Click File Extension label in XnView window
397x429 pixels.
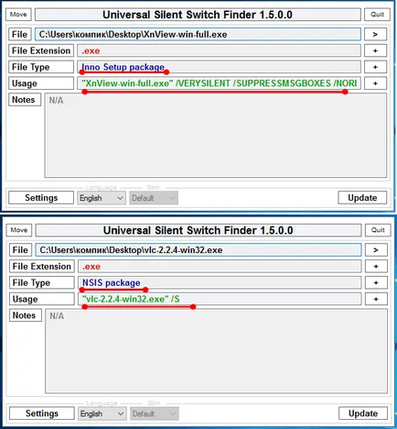(41, 50)
